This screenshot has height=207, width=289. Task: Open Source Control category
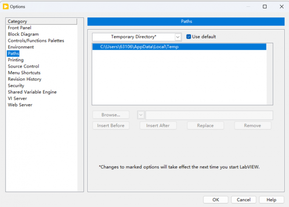[23, 66]
